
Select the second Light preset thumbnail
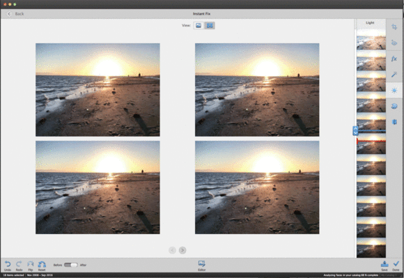371,61
